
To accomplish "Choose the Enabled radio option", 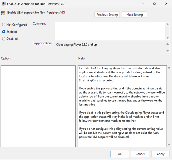I will click(x=4, y=32).
